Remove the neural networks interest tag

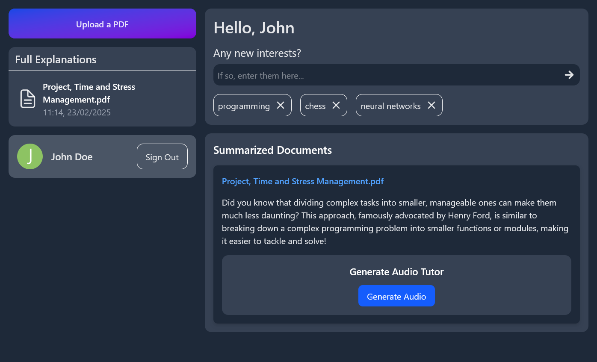click(431, 105)
